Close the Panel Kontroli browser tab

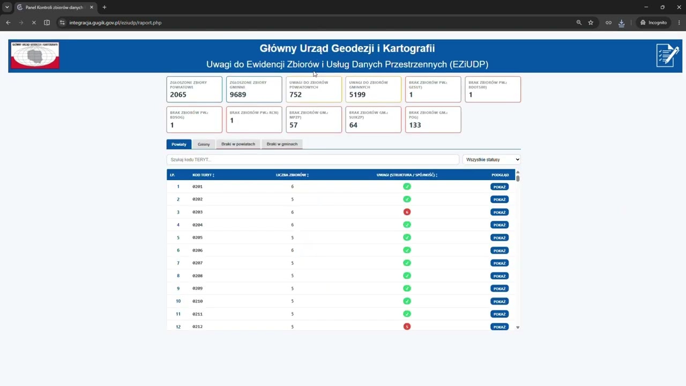[x=92, y=8]
